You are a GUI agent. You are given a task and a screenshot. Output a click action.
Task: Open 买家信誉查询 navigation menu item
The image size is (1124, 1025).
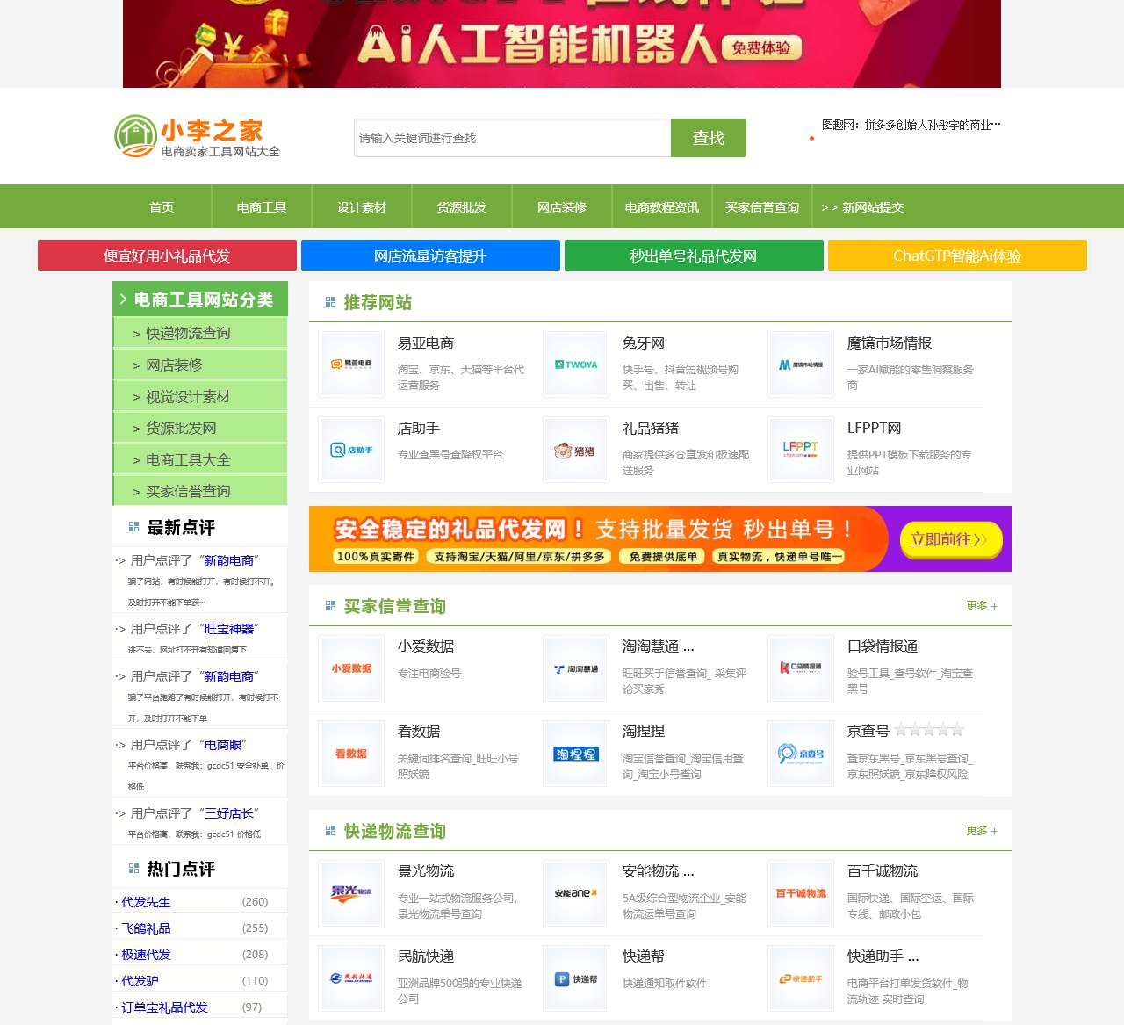(762, 207)
